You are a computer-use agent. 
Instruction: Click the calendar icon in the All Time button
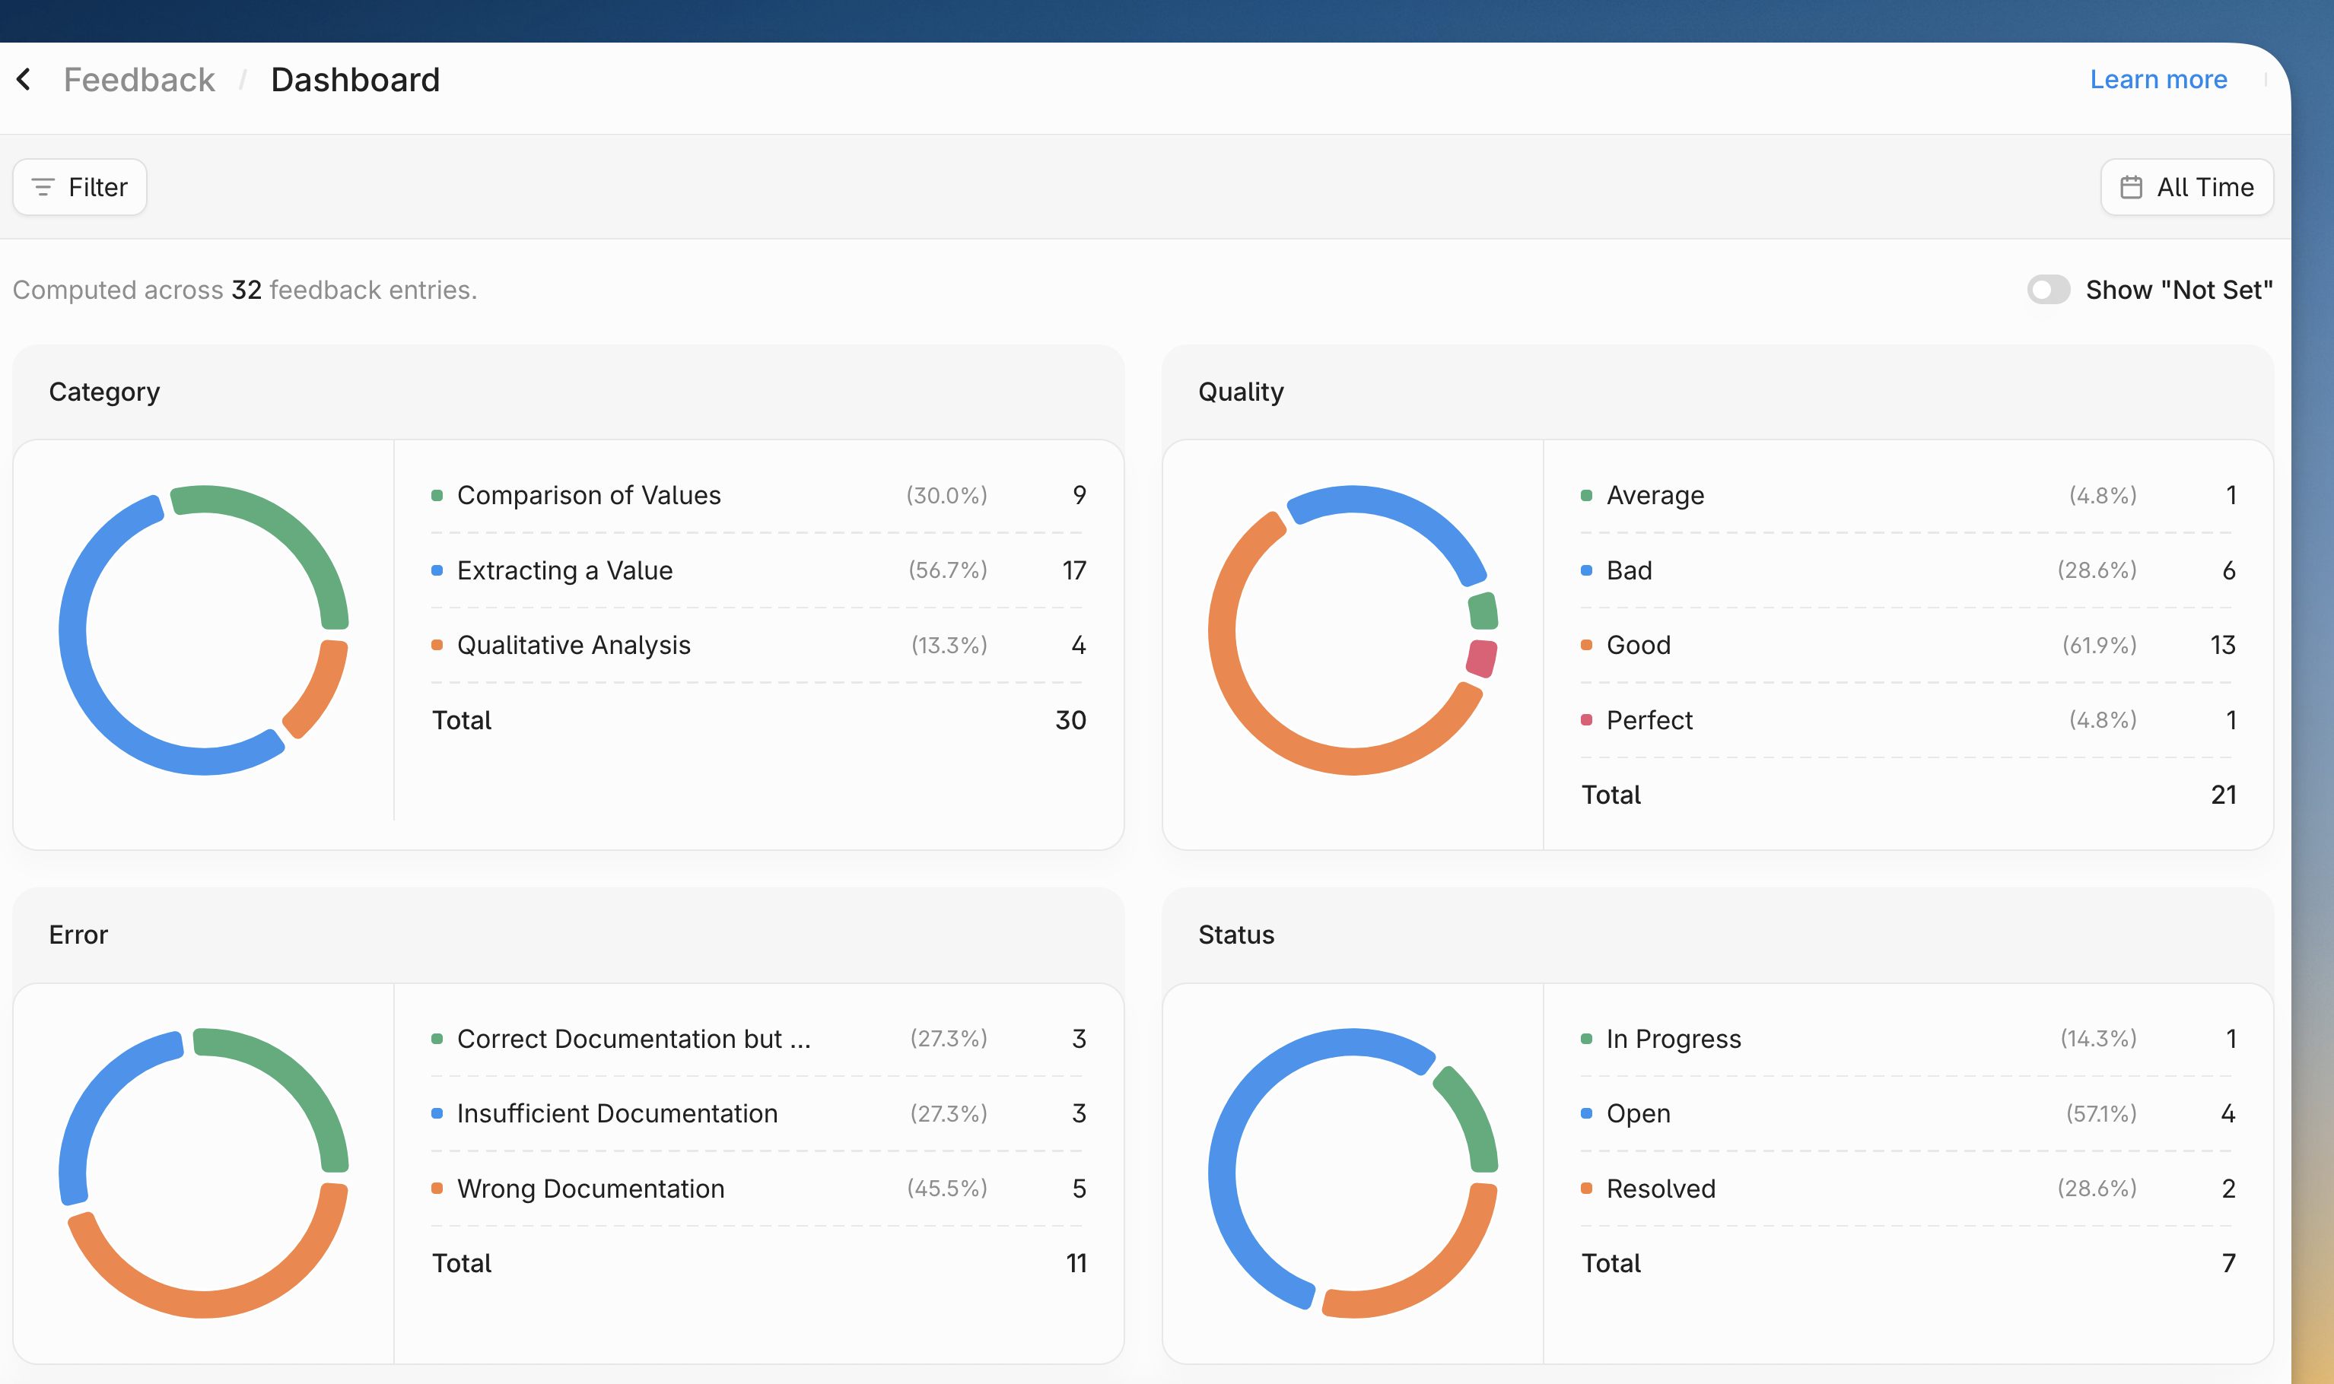[2132, 186]
